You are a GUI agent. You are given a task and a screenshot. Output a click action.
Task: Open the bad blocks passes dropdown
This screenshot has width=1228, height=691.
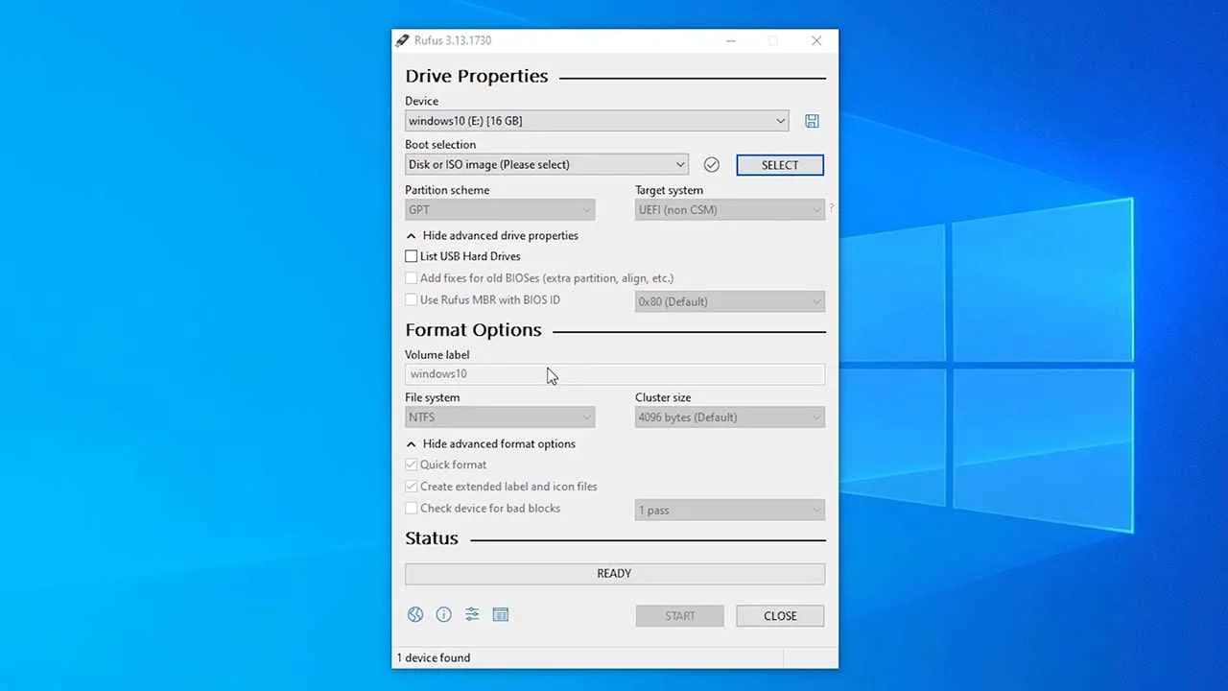pos(729,510)
